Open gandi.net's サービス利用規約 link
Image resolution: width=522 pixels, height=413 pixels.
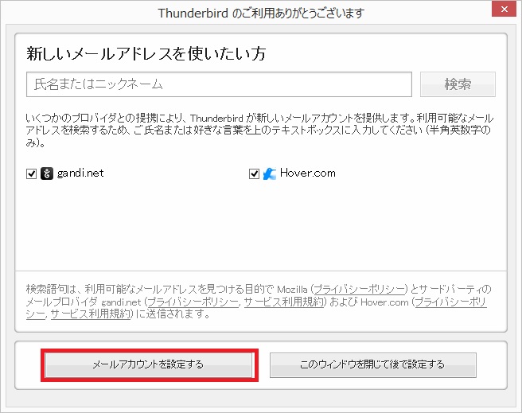tap(285, 302)
